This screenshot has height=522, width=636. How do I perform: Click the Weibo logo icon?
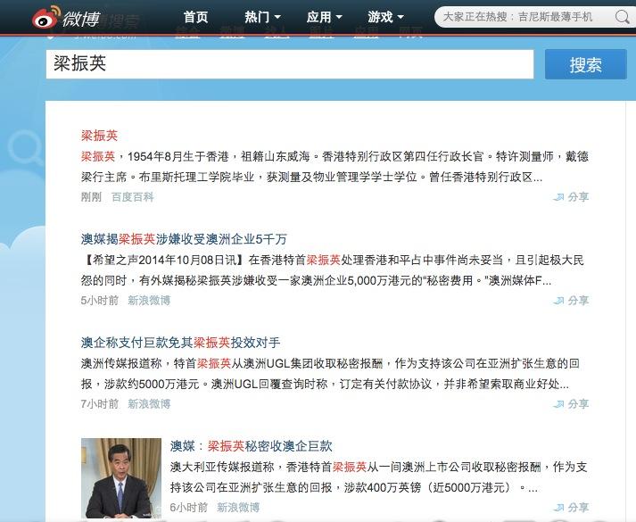[46, 18]
